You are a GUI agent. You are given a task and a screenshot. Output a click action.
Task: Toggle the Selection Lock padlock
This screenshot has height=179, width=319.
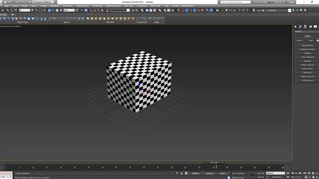[x=181, y=173]
